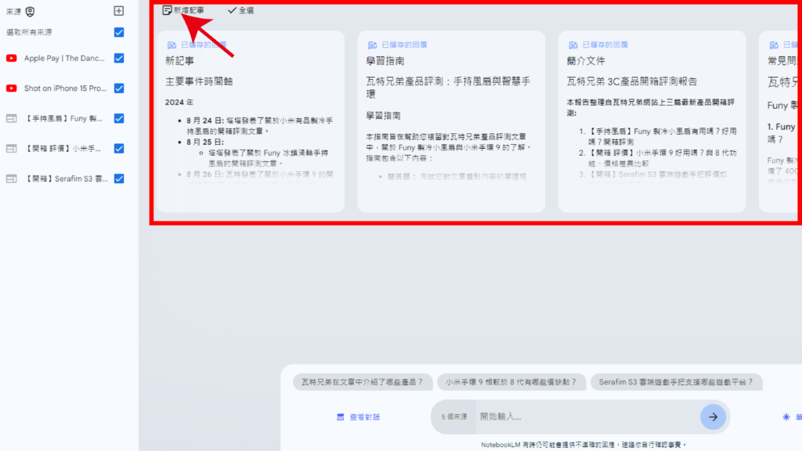Viewport: 802px width, 451px height.
Task: Click the 8 月 24 日 timeline entry
Action: (260, 126)
